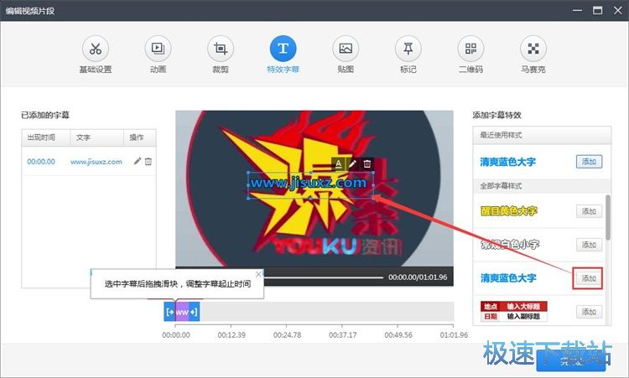Click the 00:37.17 timeline ruler mark
629x378 pixels.
coord(342,334)
